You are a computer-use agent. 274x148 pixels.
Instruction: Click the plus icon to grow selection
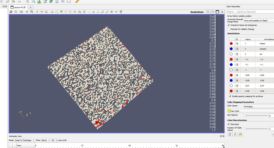click(112, 12)
